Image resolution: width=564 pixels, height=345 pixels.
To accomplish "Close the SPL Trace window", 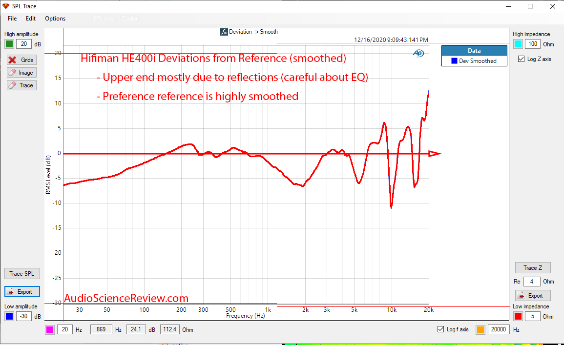I will point(553,6).
